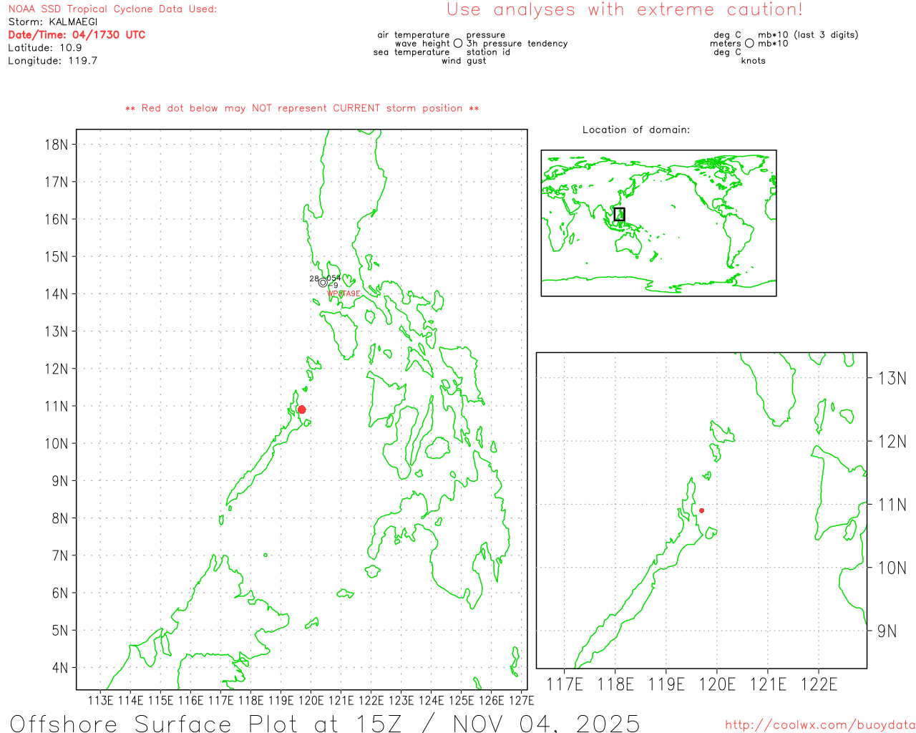Click the 'air temperature' legend label
This screenshot has height=733, width=916.
pos(414,35)
